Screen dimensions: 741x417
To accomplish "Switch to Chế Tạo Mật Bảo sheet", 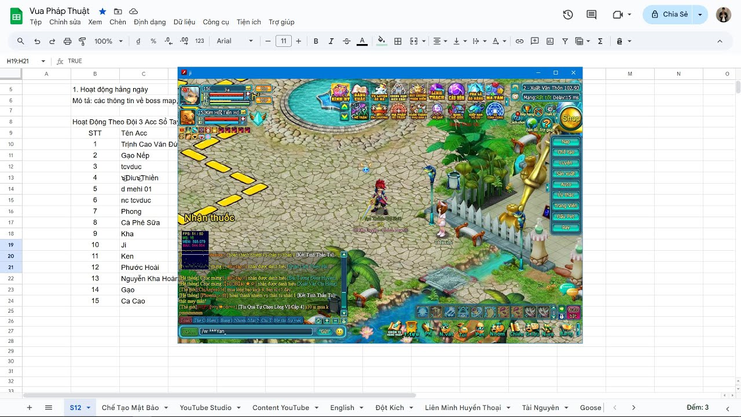I will click(130, 408).
